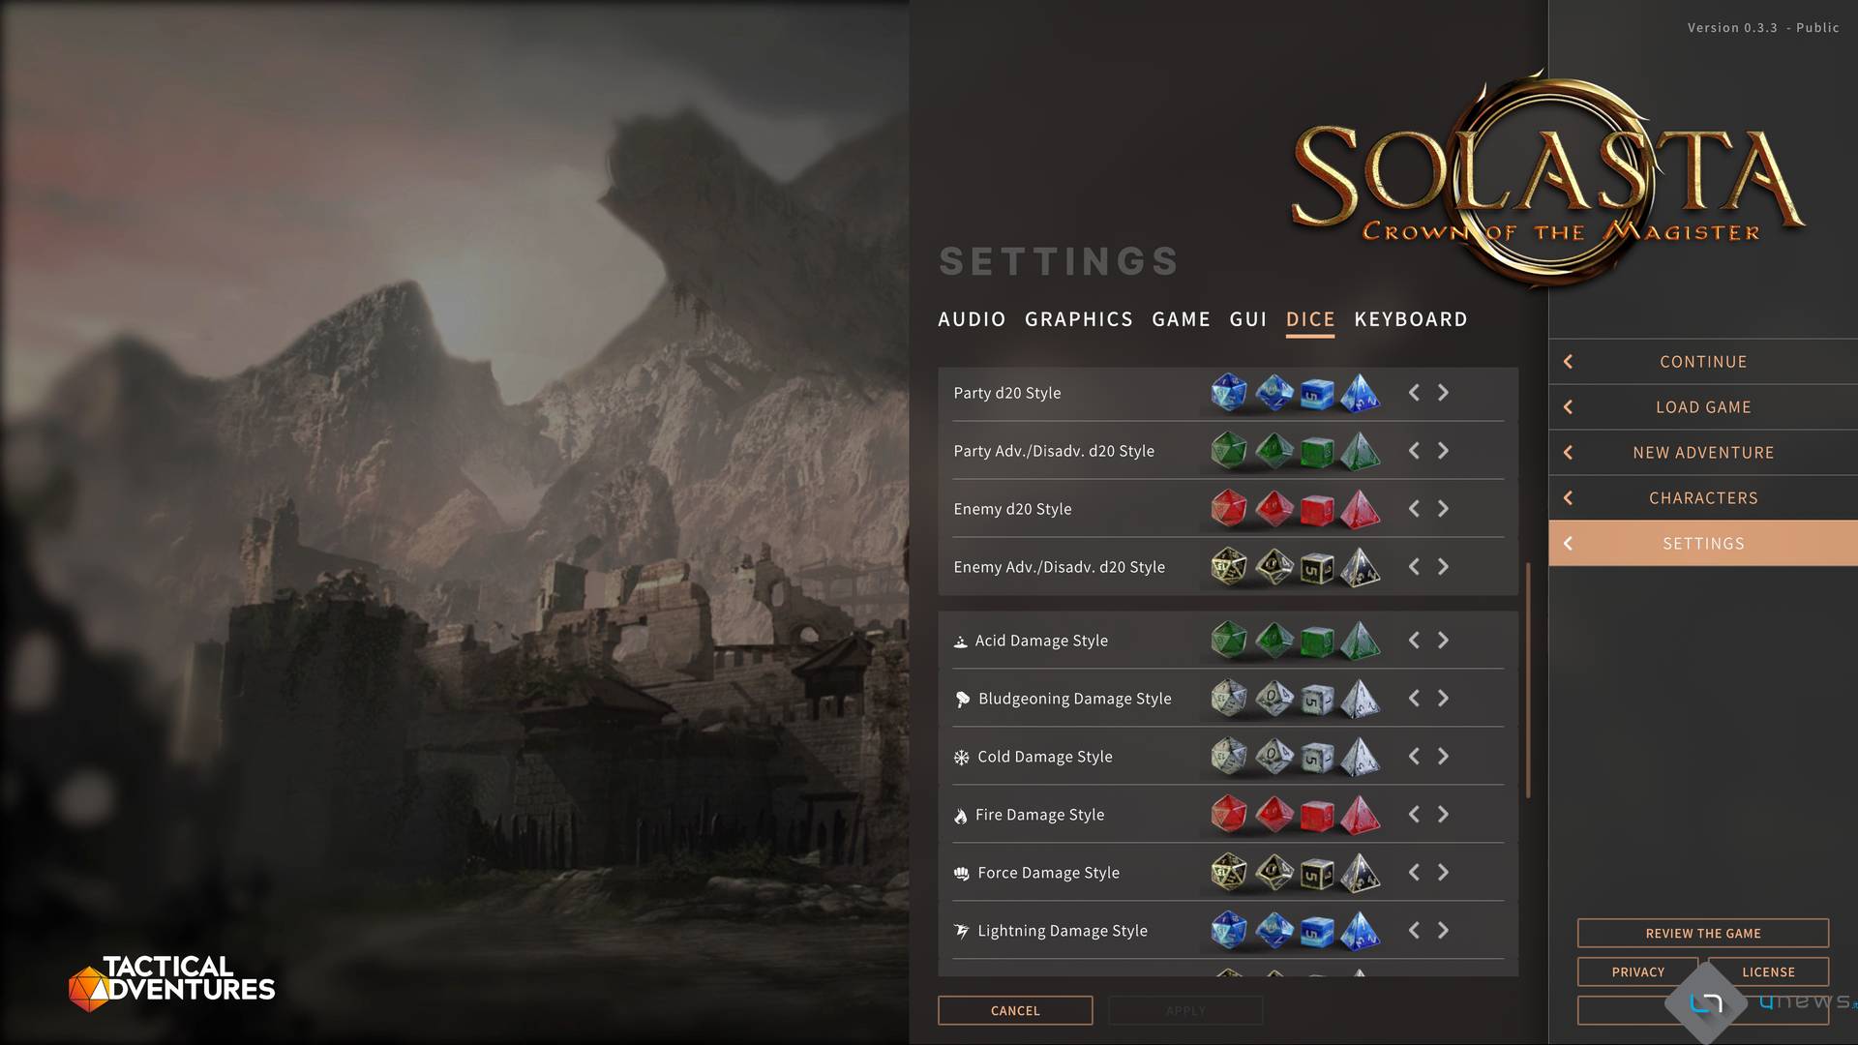Viewport: 1858px width, 1045px height.
Task: Click the CANCEL button
Action: (1015, 1010)
